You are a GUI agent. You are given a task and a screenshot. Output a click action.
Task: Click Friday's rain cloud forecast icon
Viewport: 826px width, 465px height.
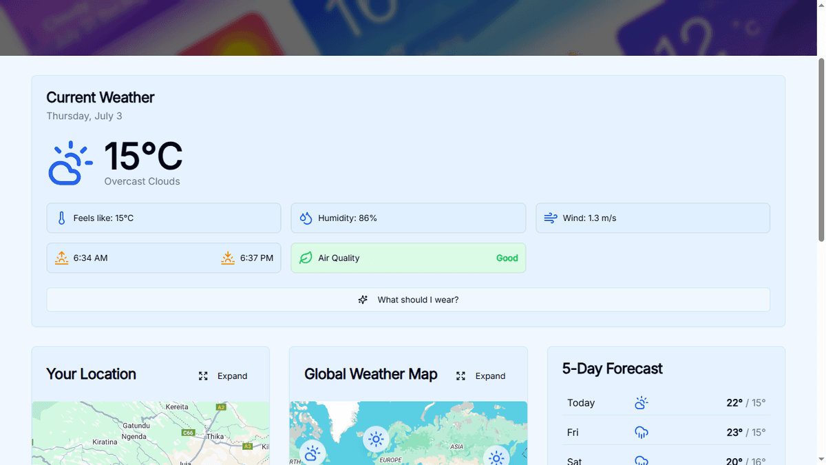pos(641,433)
